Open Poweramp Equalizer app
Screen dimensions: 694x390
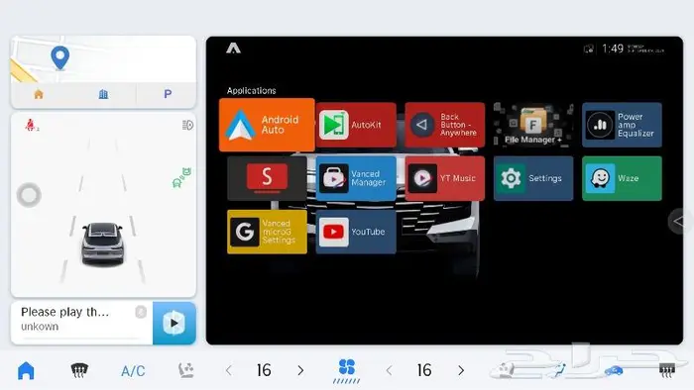[x=622, y=125]
